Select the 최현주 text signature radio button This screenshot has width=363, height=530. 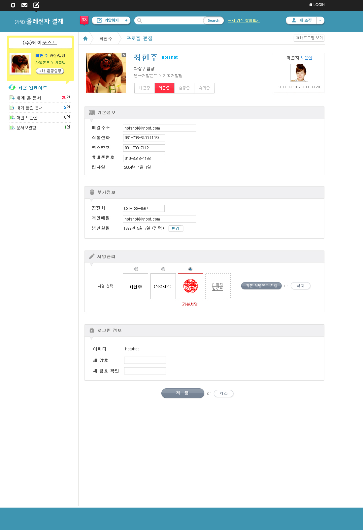point(136,269)
